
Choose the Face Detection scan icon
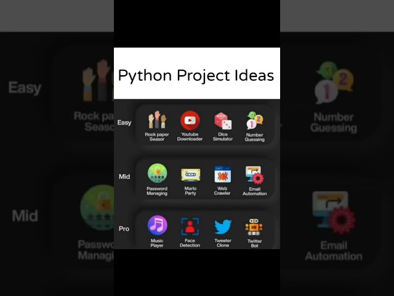(x=190, y=226)
